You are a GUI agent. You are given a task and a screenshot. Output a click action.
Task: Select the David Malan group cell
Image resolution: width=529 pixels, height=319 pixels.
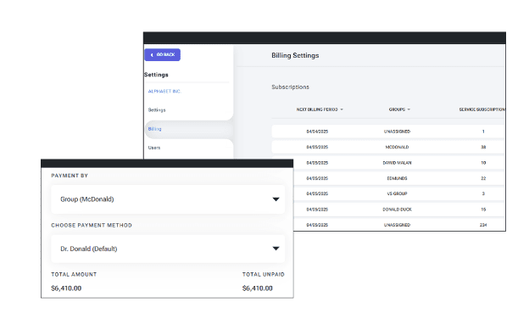pos(397,163)
